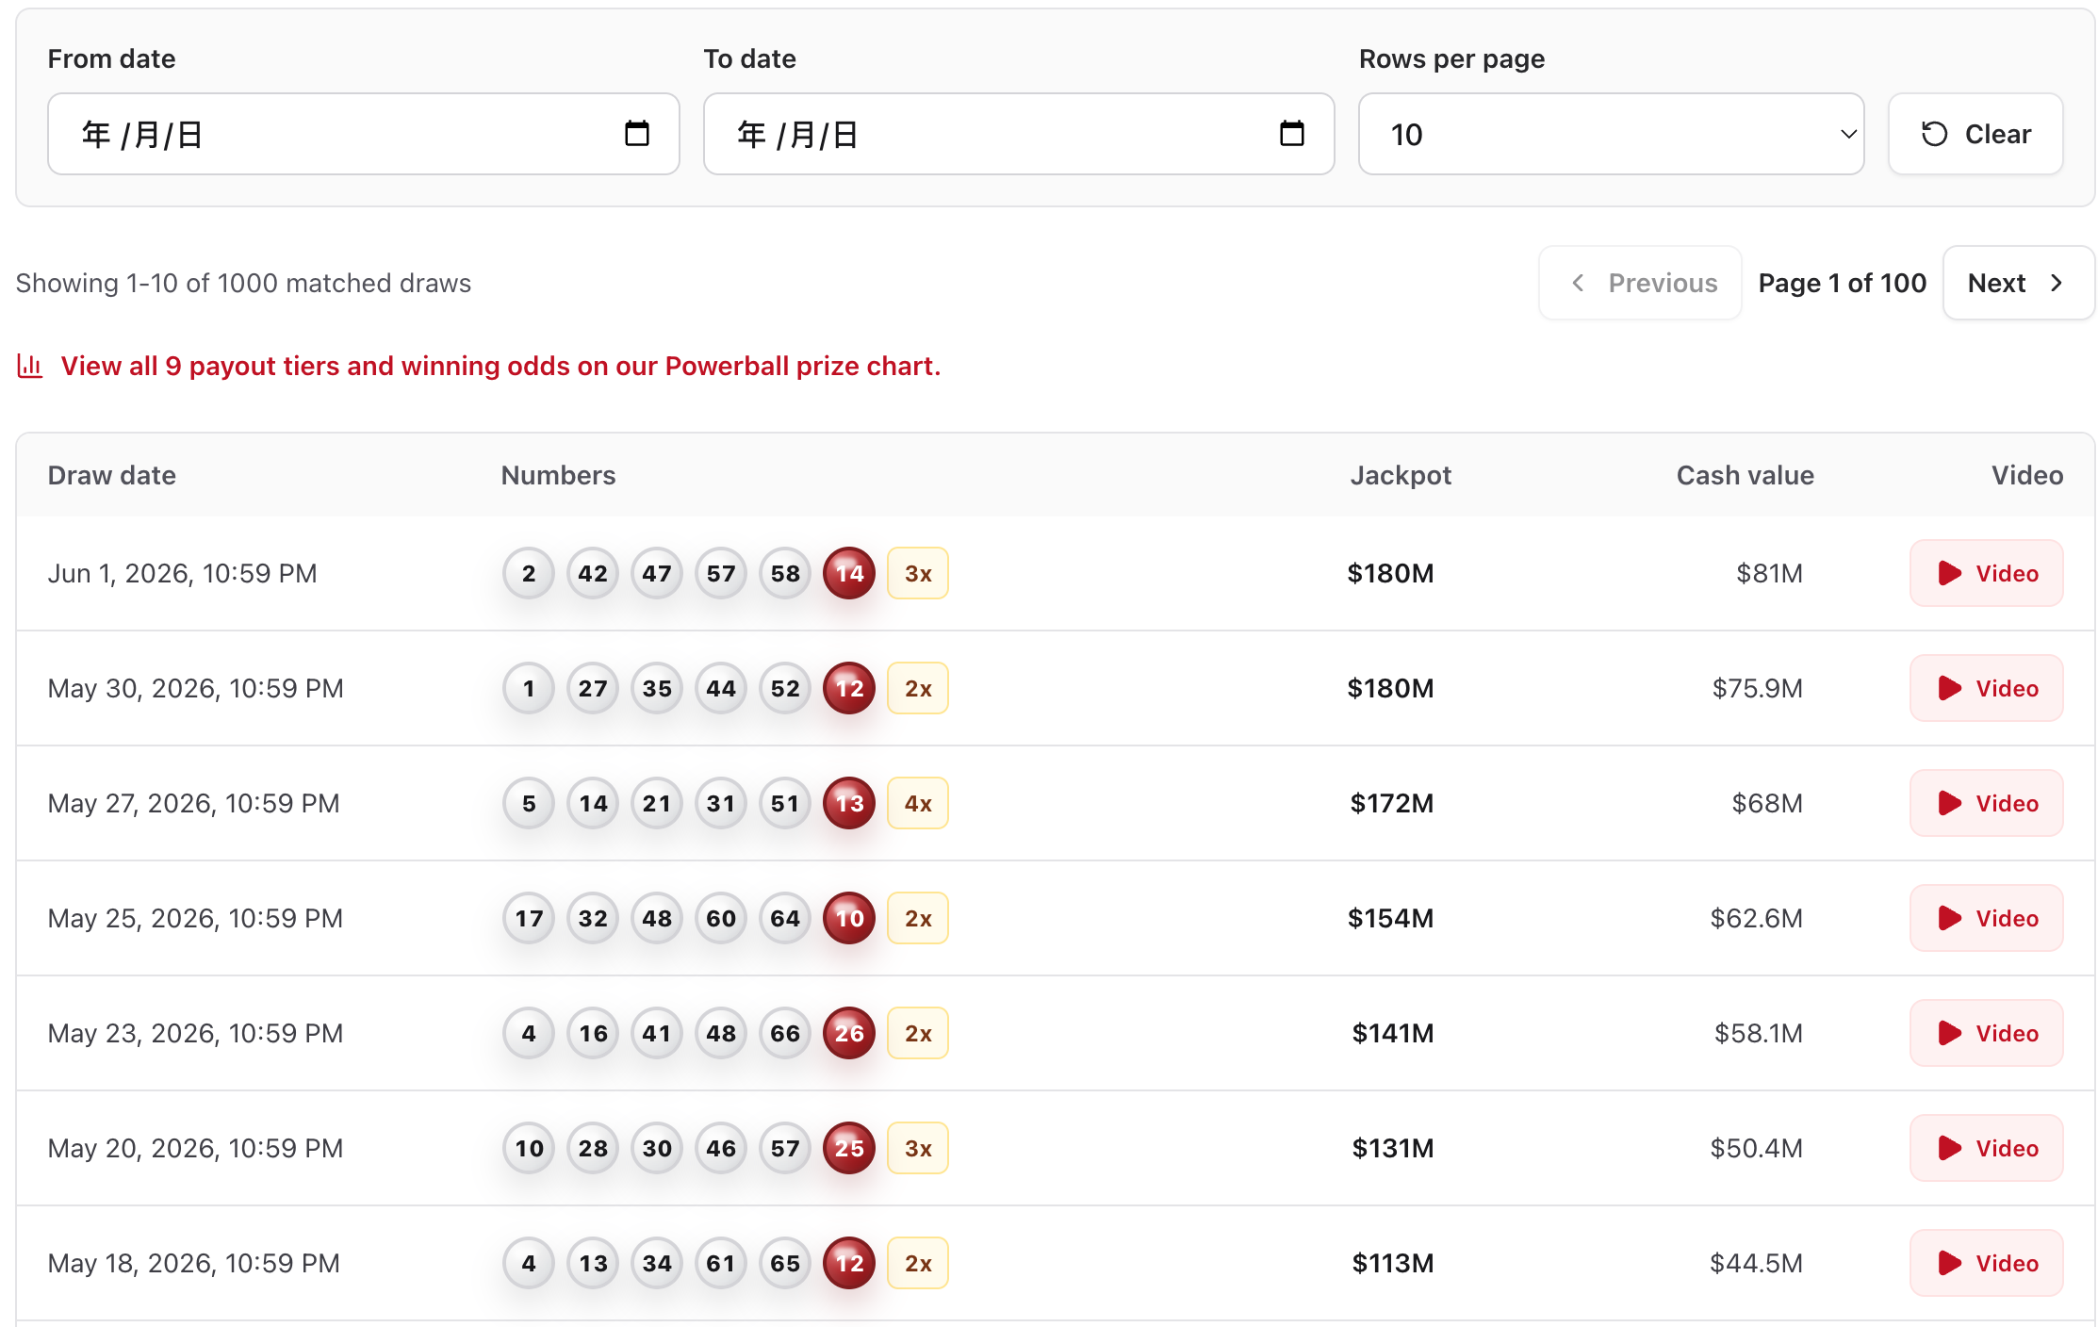
Task: Click red Powerball 25 in May 20 row
Action: pos(849,1148)
